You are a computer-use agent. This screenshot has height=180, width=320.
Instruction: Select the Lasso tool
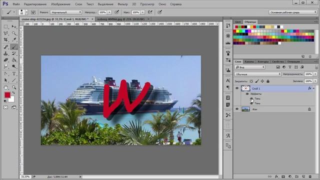pos(5,33)
